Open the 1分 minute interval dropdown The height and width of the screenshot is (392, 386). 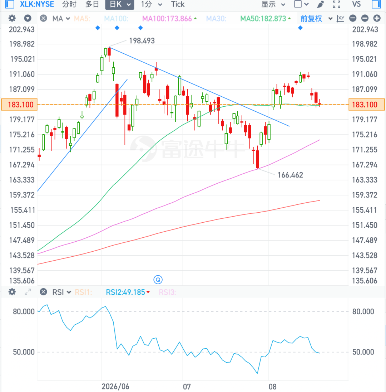point(152,4)
